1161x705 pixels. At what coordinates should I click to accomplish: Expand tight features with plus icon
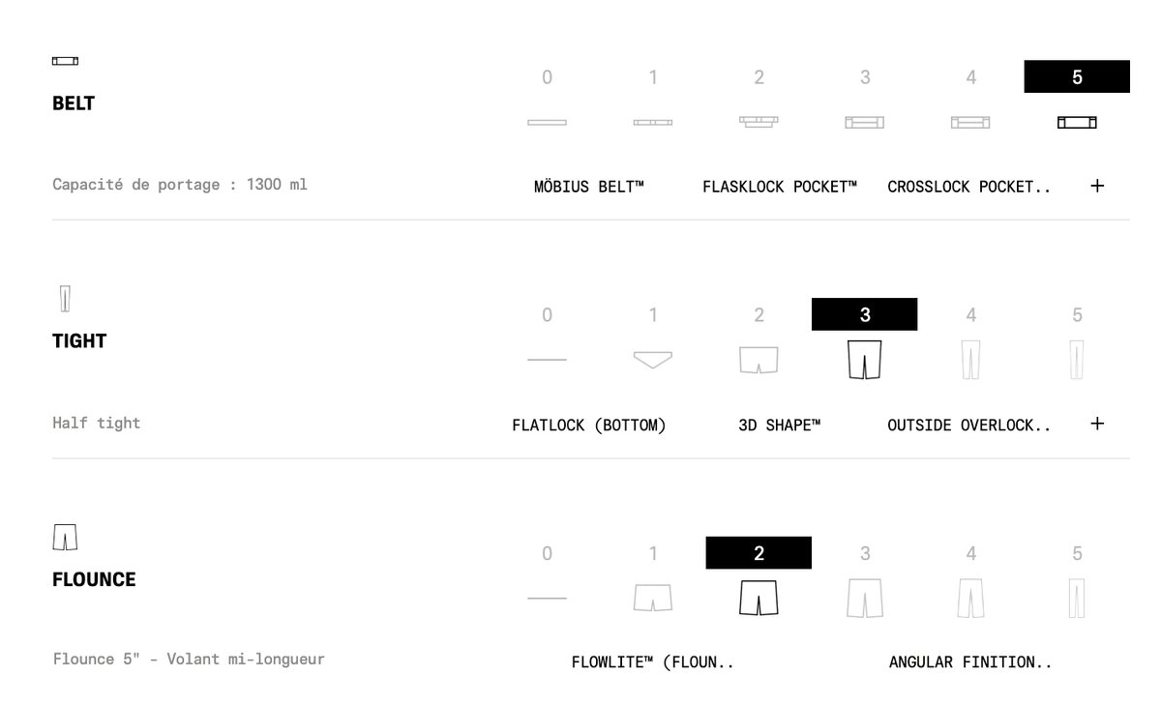1097,424
